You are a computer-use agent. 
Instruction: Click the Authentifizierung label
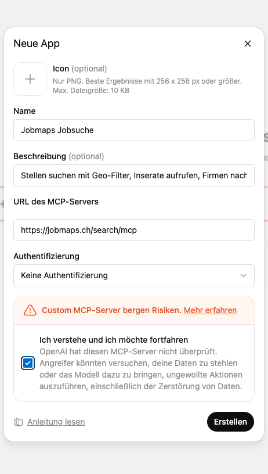pos(46,256)
